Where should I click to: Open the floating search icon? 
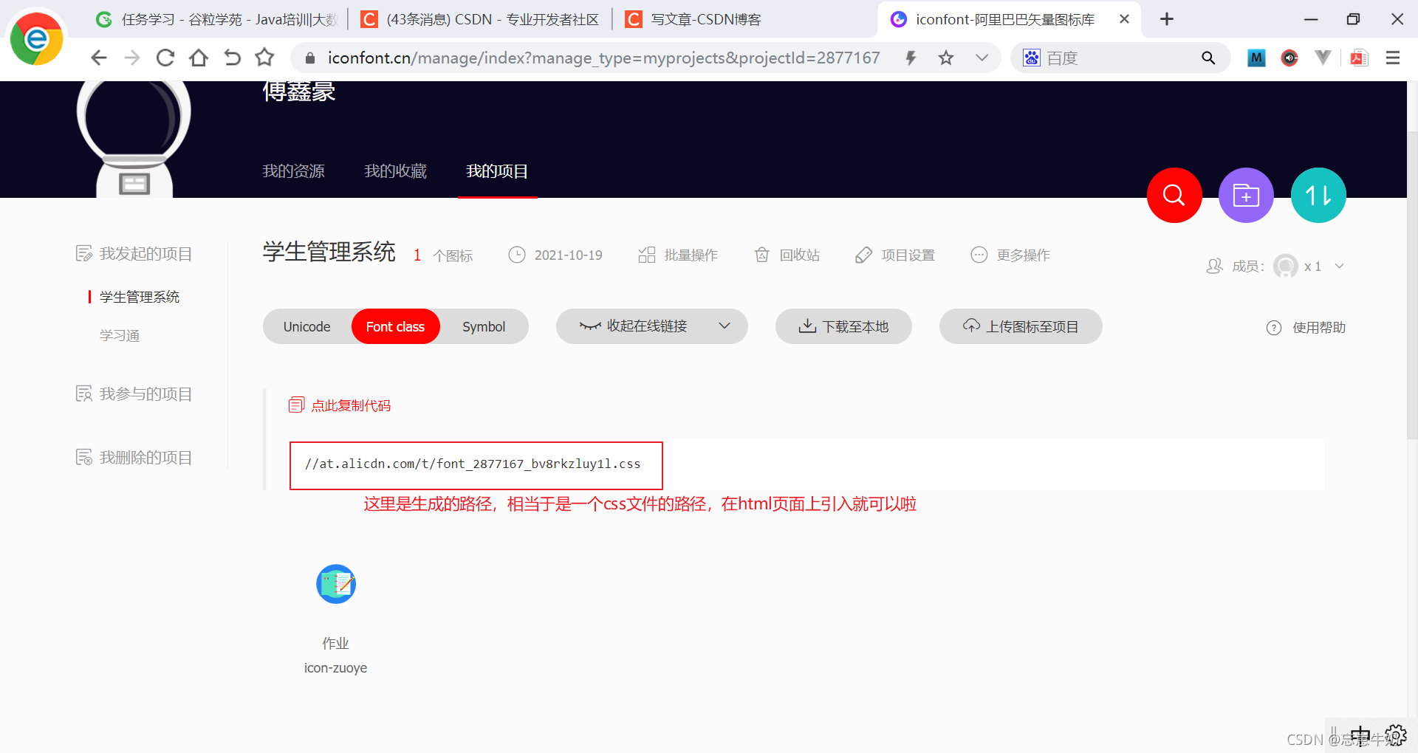tap(1174, 195)
